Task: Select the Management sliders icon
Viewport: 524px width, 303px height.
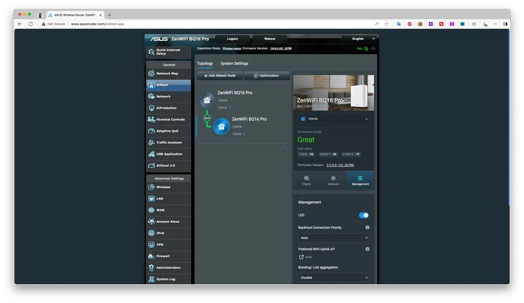Action: click(360, 178)
